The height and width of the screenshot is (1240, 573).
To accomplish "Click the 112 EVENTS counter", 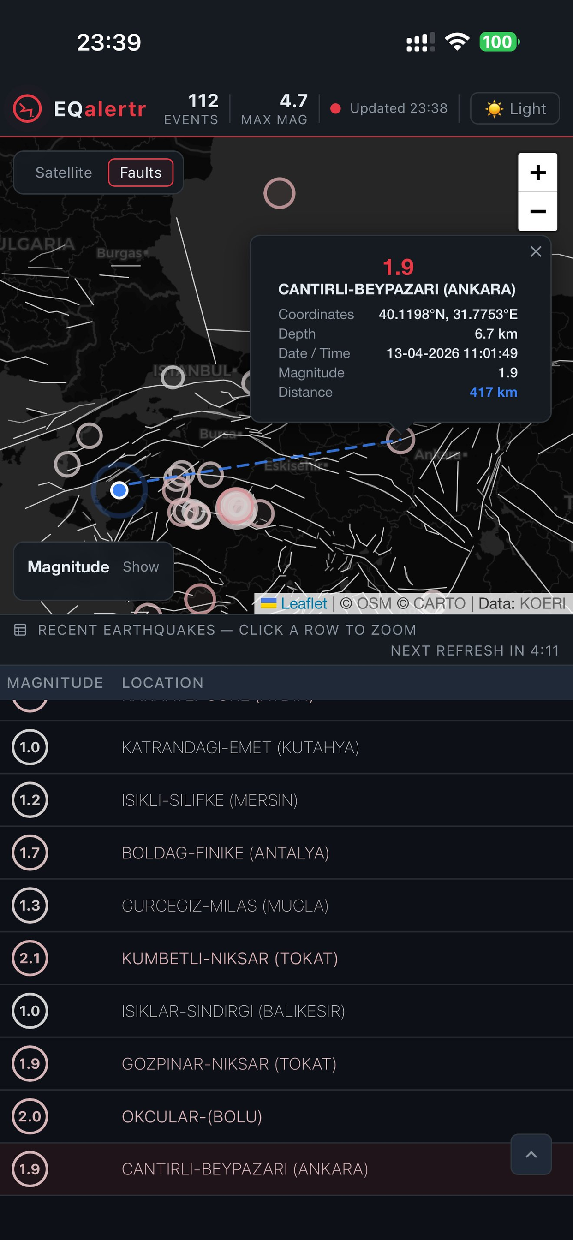I will [191, 109].
